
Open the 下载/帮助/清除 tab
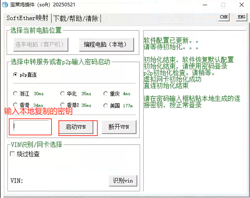[76, 18]
